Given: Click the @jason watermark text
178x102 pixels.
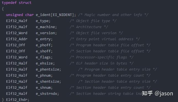Looking at the screenshot, I should tap(164, 93).
